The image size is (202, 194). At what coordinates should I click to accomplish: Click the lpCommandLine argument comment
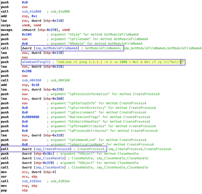pos(96,140)
